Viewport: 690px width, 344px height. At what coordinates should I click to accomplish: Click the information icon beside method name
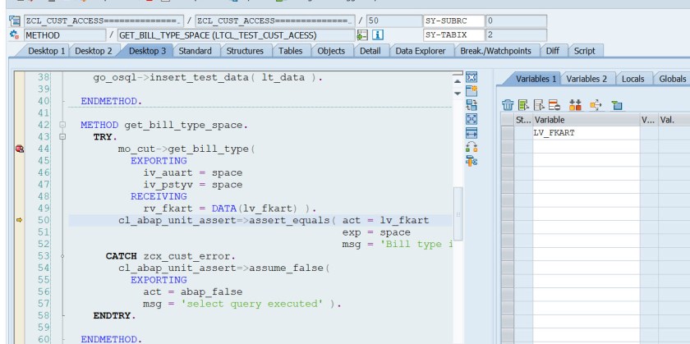click(378, 35)
